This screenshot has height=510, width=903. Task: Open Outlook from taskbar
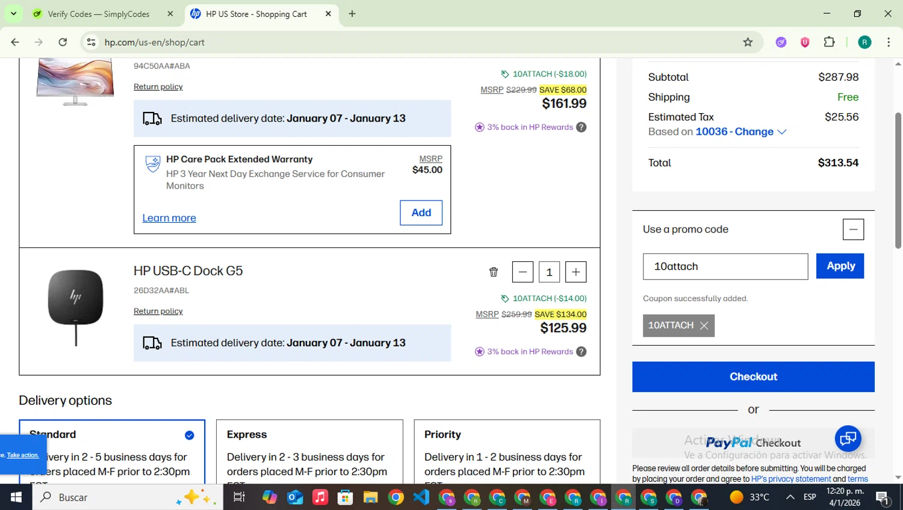295,497
